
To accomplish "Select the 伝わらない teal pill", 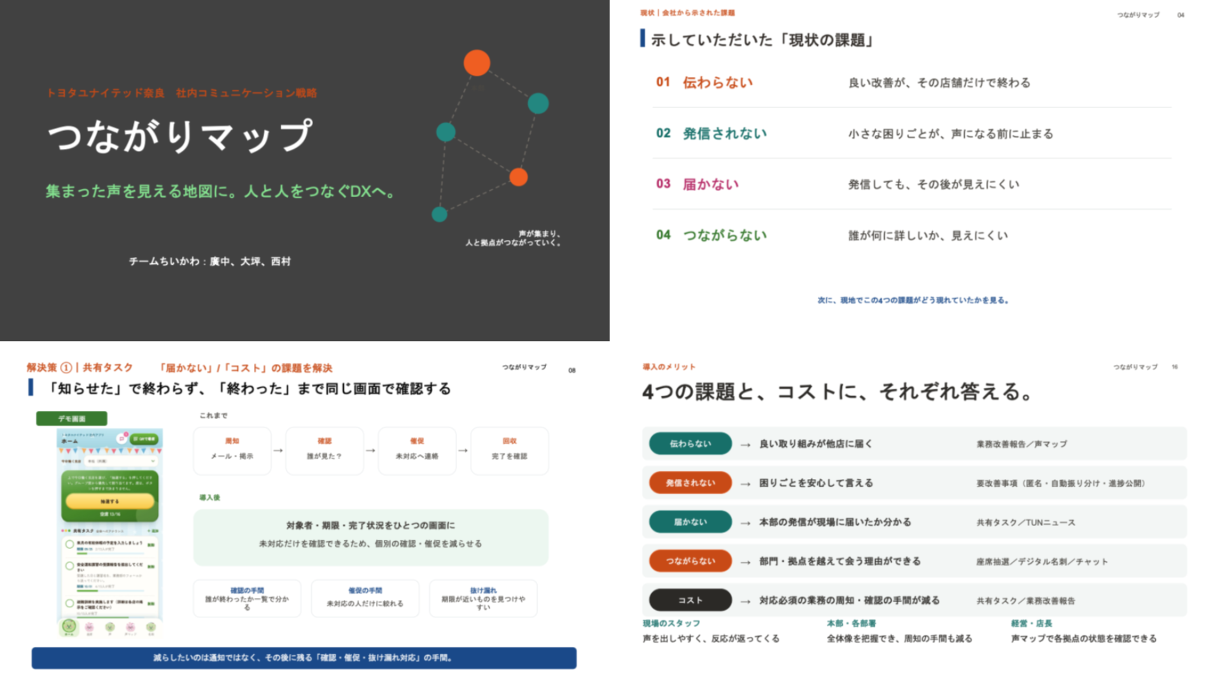I will 690,443.
